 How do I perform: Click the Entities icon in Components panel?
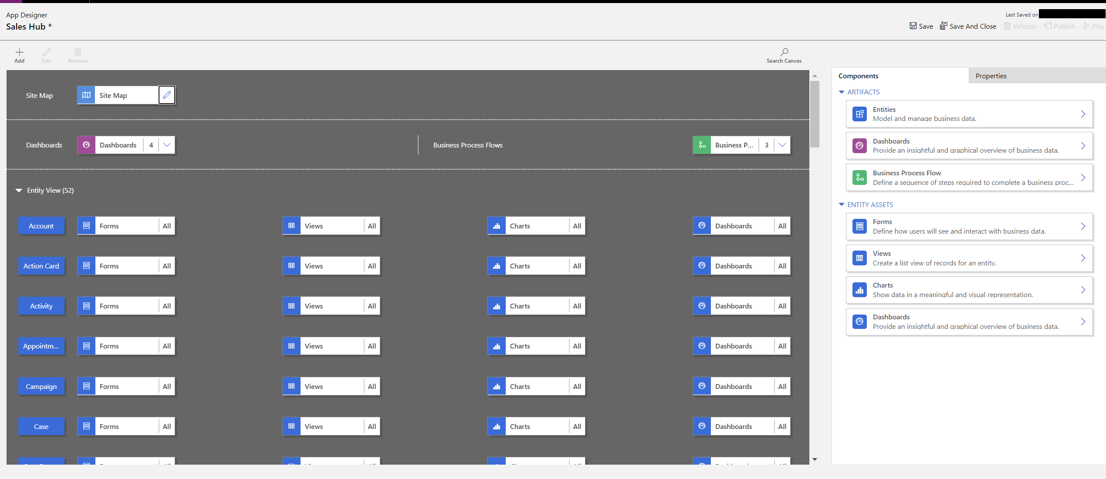point(859,113)
